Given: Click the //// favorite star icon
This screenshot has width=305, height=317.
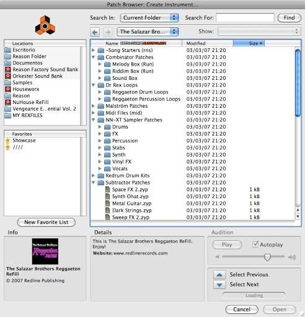Looking at the screenshot, I should pyautogui.click(x=8, y=147).
